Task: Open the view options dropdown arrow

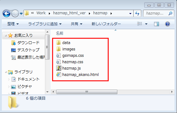Action: click(146, 24)
